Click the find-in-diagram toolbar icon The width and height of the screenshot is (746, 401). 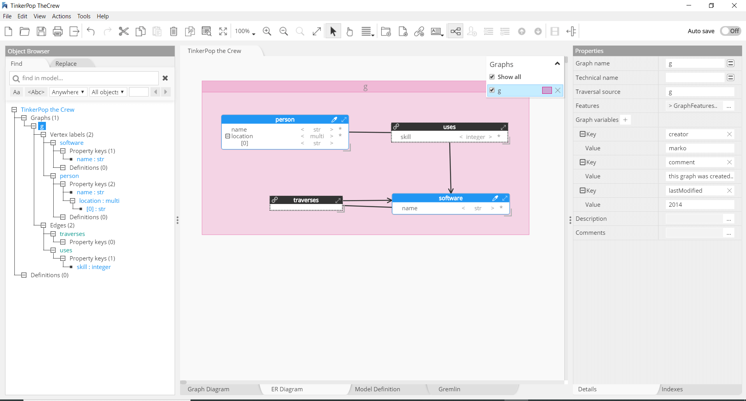207,31
